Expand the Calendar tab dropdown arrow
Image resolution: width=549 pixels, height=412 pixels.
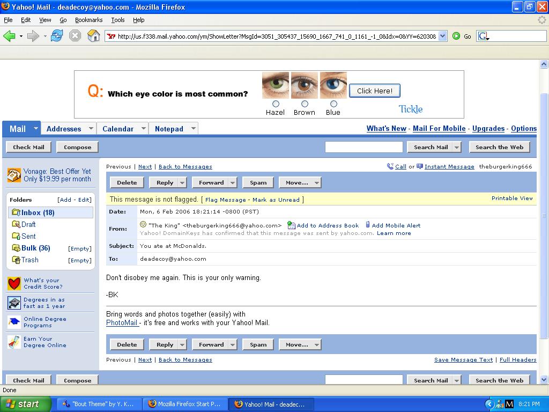coord(144,129)
